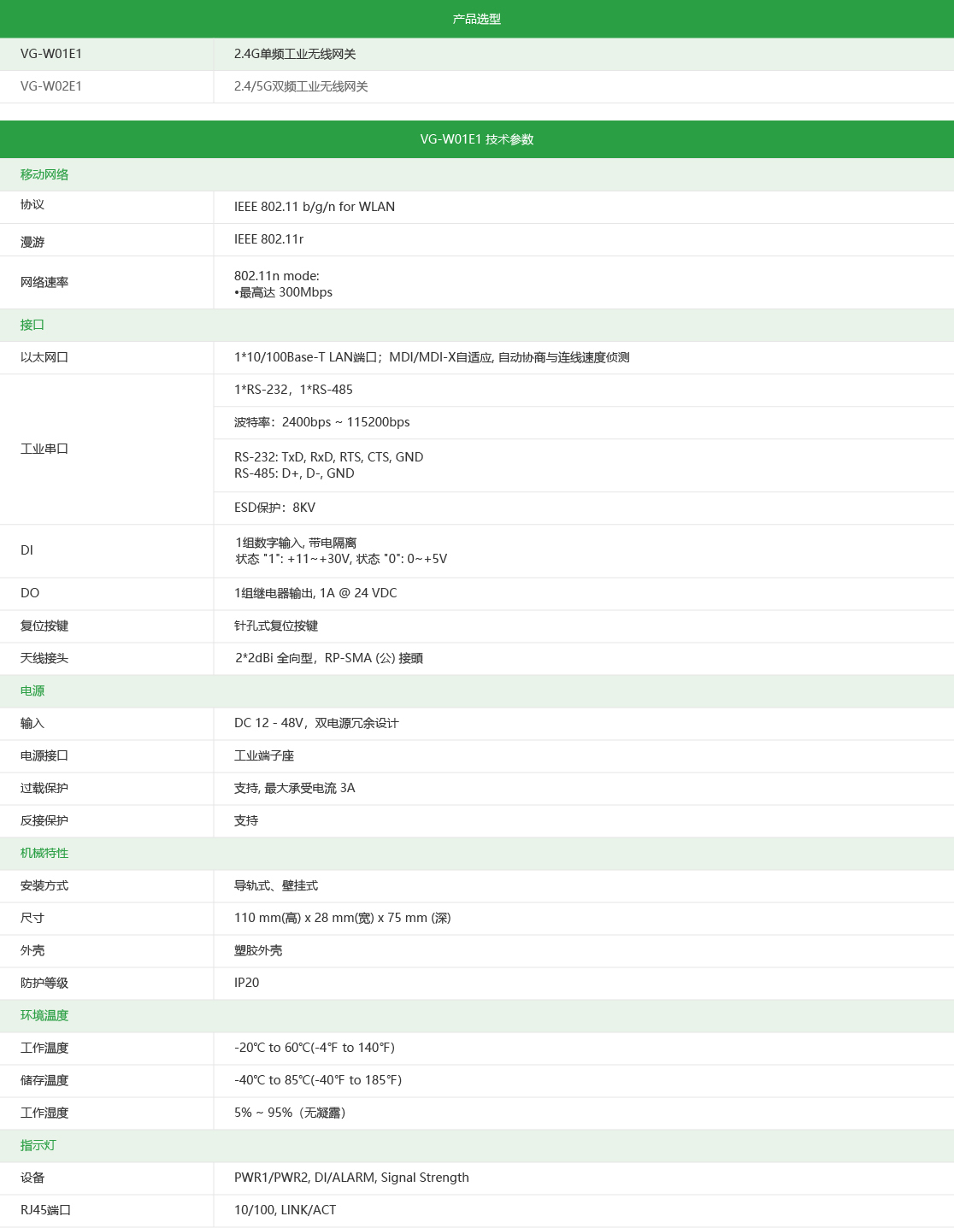The height and width of the screenshot is (1228, 954).
Task: Click the '产品选型' table header
Action: (x=477, y=19)
